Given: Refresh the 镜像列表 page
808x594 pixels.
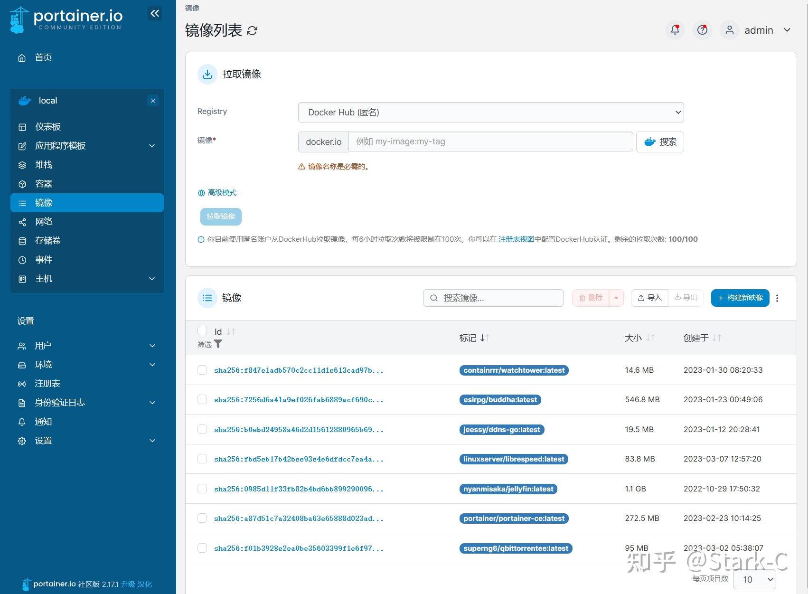Looking at the screenshot, I should [x=252, y=30].
